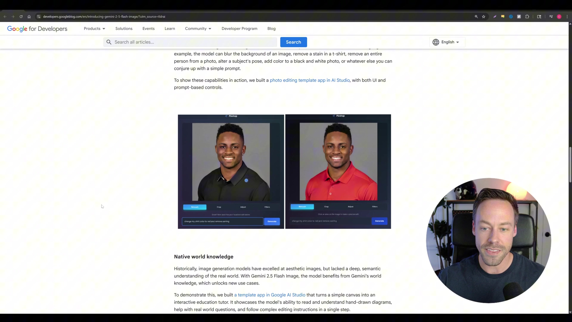The image size is (572, 322).
Task: Open the media controls icon in the toolbar
Action: pos(551,17)
